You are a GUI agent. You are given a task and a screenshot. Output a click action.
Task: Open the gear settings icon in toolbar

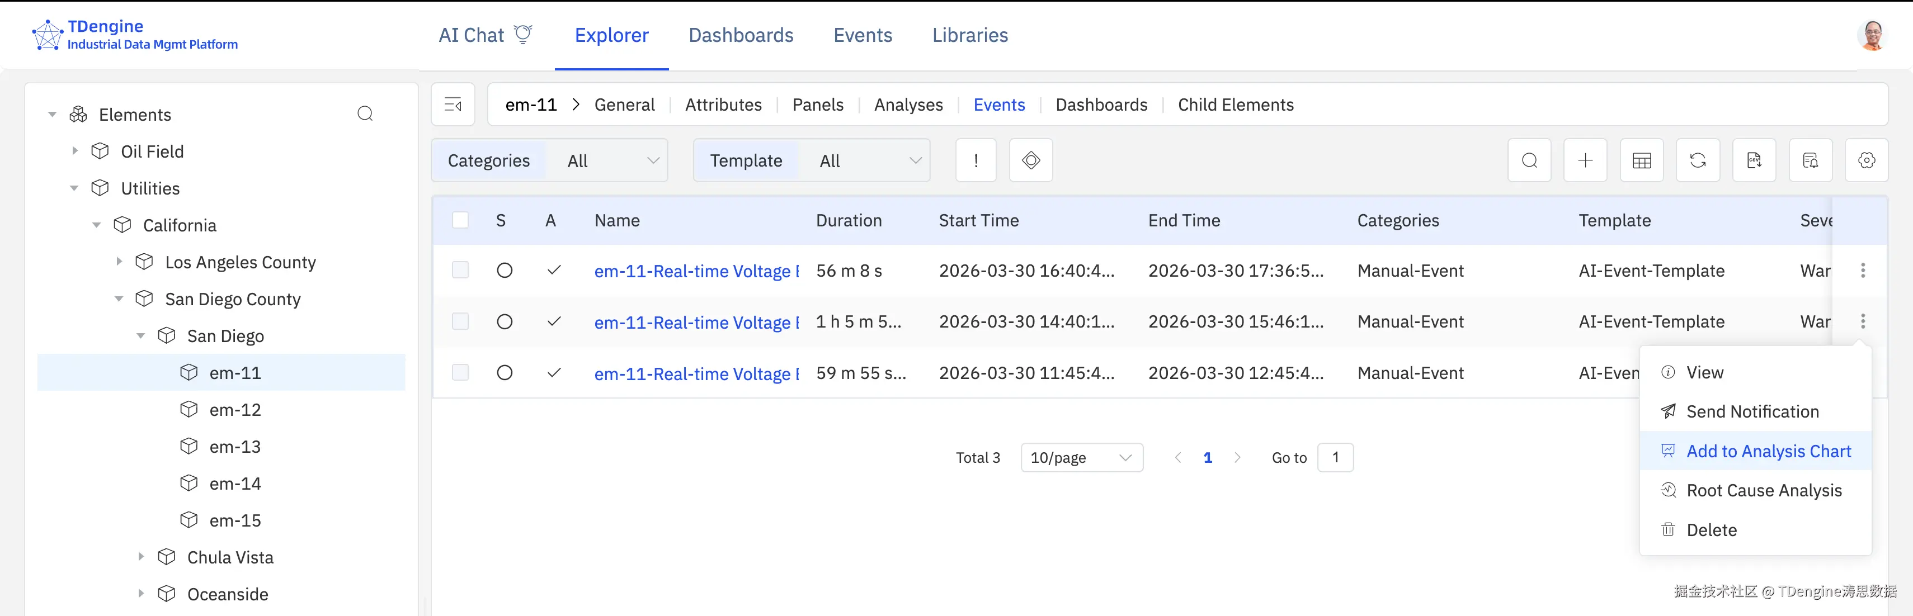tap(1866, 160)
